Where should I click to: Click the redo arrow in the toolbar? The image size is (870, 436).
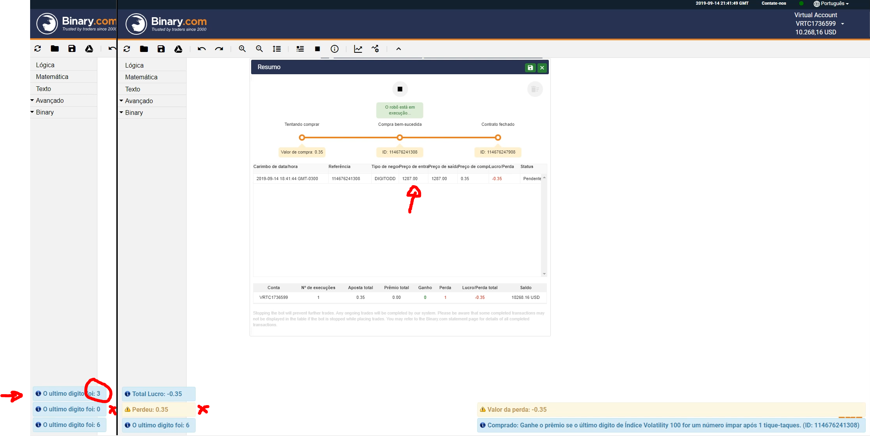pyautogui.click(x=219, y=49)
